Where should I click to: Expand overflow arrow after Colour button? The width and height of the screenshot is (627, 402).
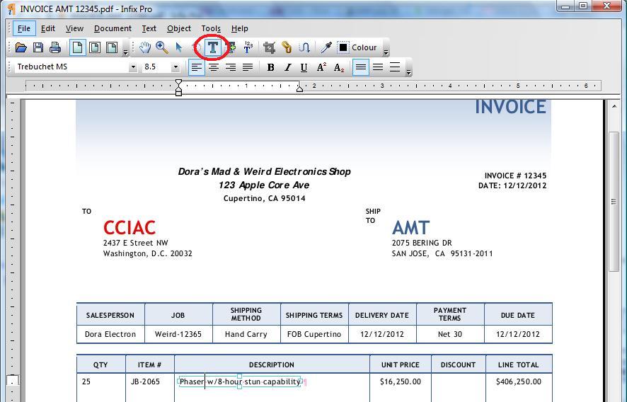tap(386, 52)
